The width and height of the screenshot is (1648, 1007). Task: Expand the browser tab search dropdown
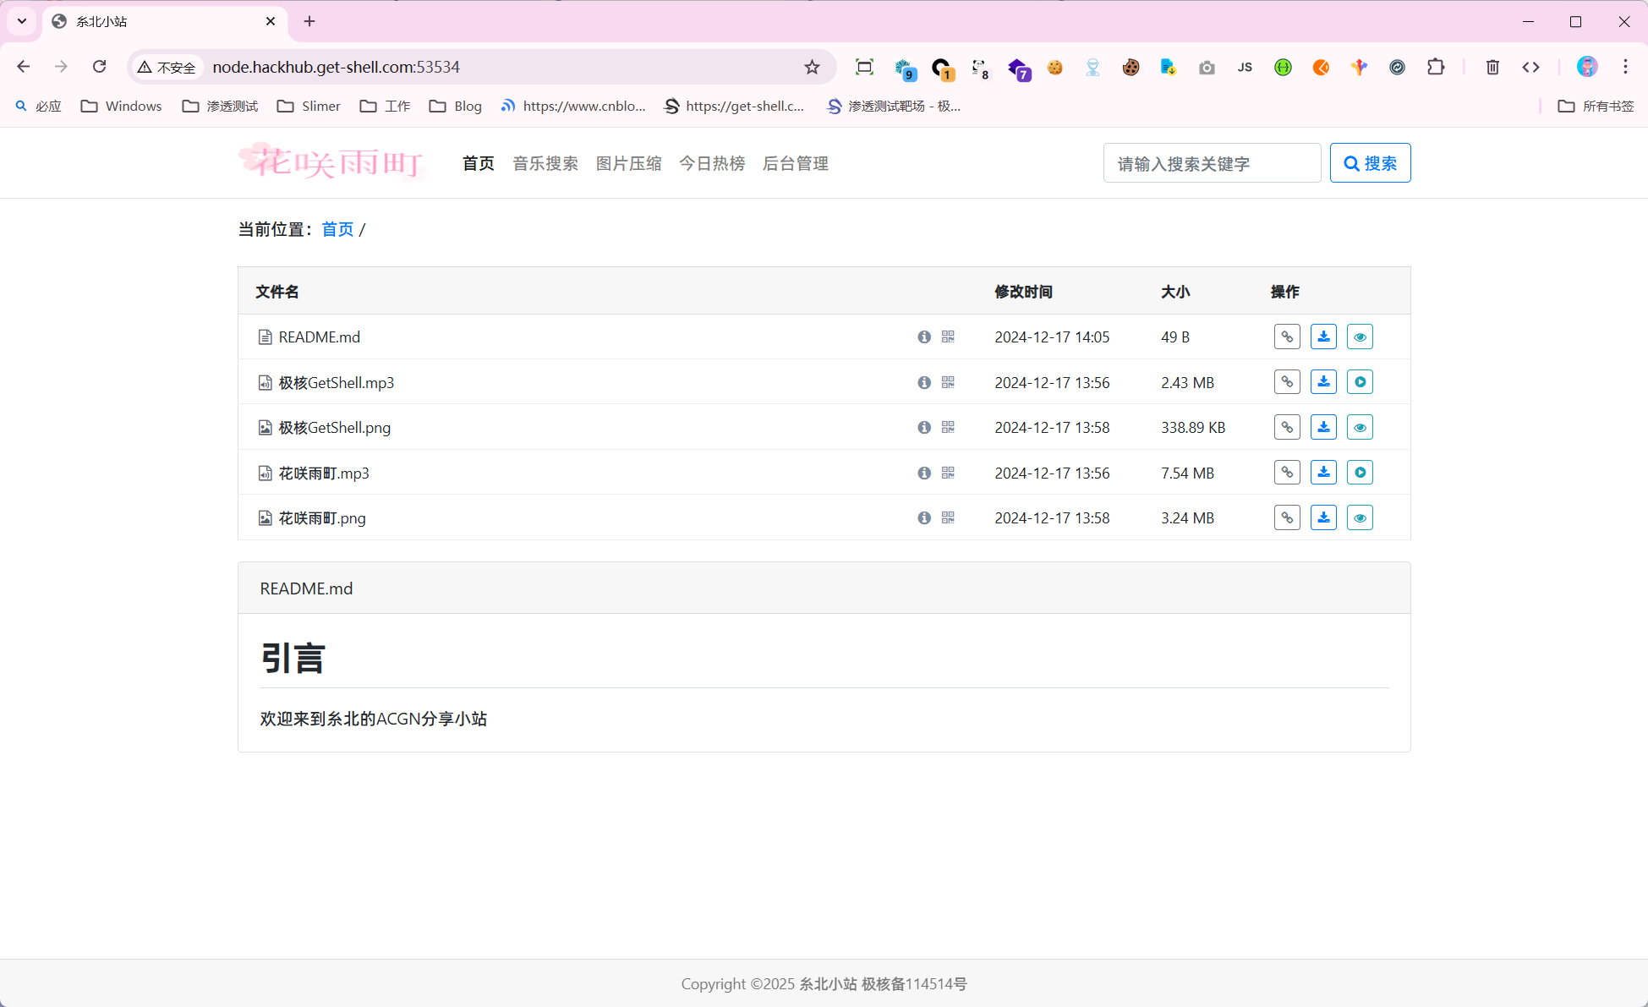click(x=22, y=21)
